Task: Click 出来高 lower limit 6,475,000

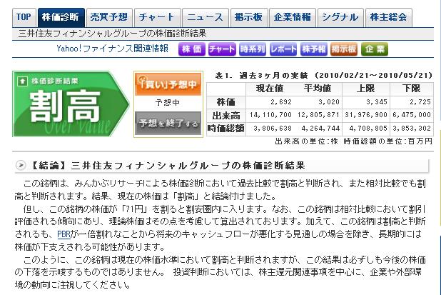Action: point(412,115)
